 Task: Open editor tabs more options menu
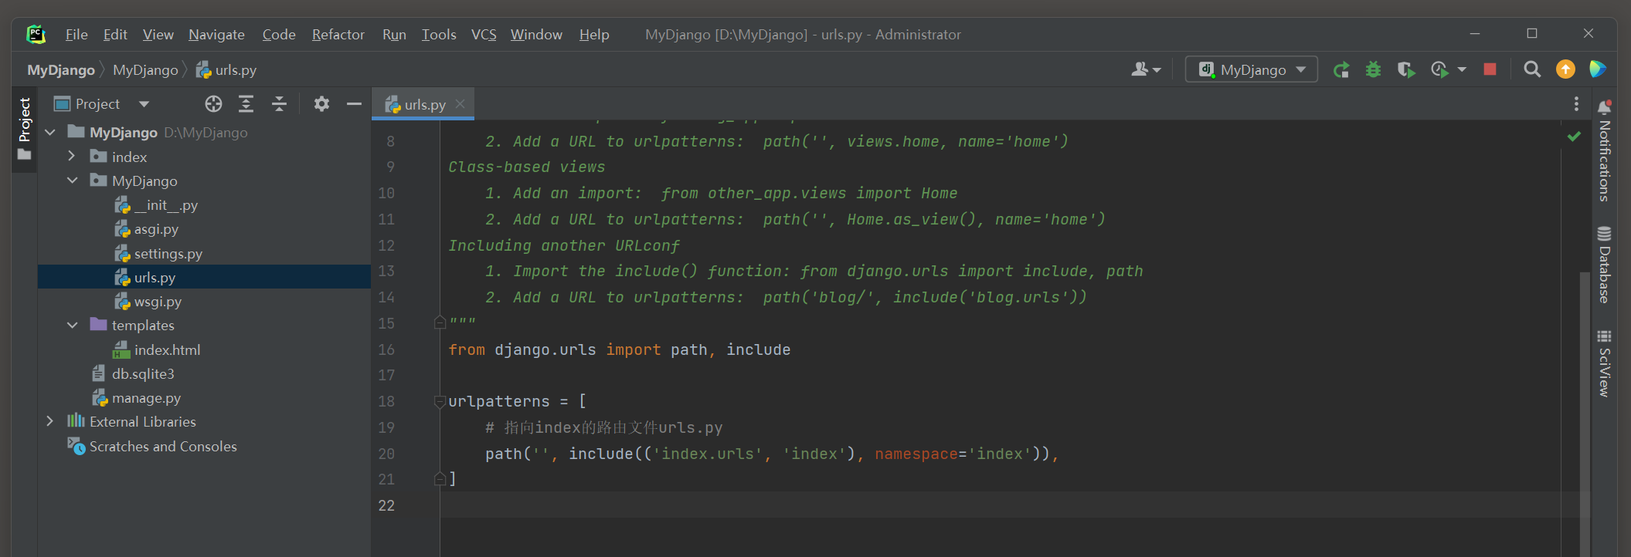point(1576,104)
